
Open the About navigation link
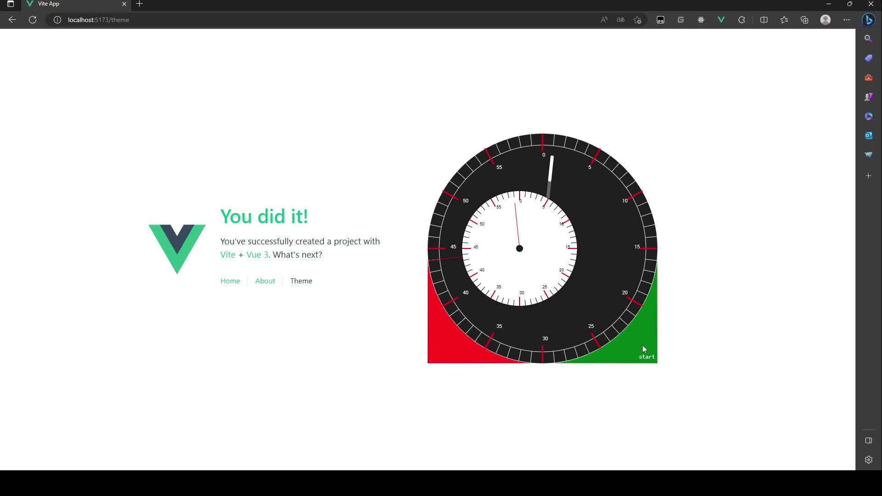pos(265,281)
